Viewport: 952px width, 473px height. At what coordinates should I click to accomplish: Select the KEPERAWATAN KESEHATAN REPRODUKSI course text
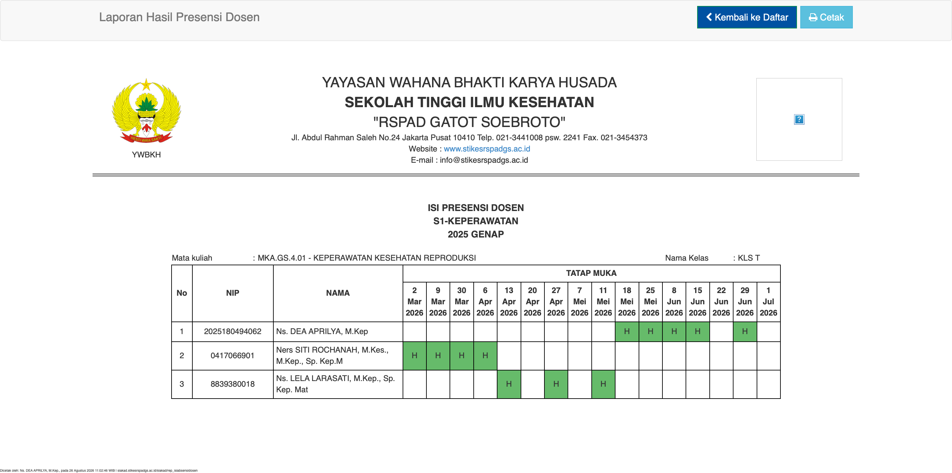[394, 258]
